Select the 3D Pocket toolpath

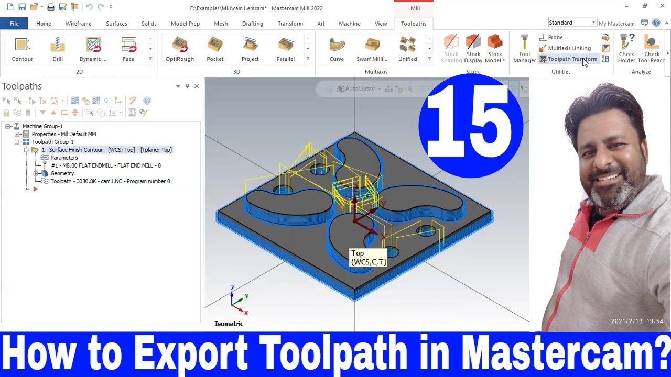215,50
